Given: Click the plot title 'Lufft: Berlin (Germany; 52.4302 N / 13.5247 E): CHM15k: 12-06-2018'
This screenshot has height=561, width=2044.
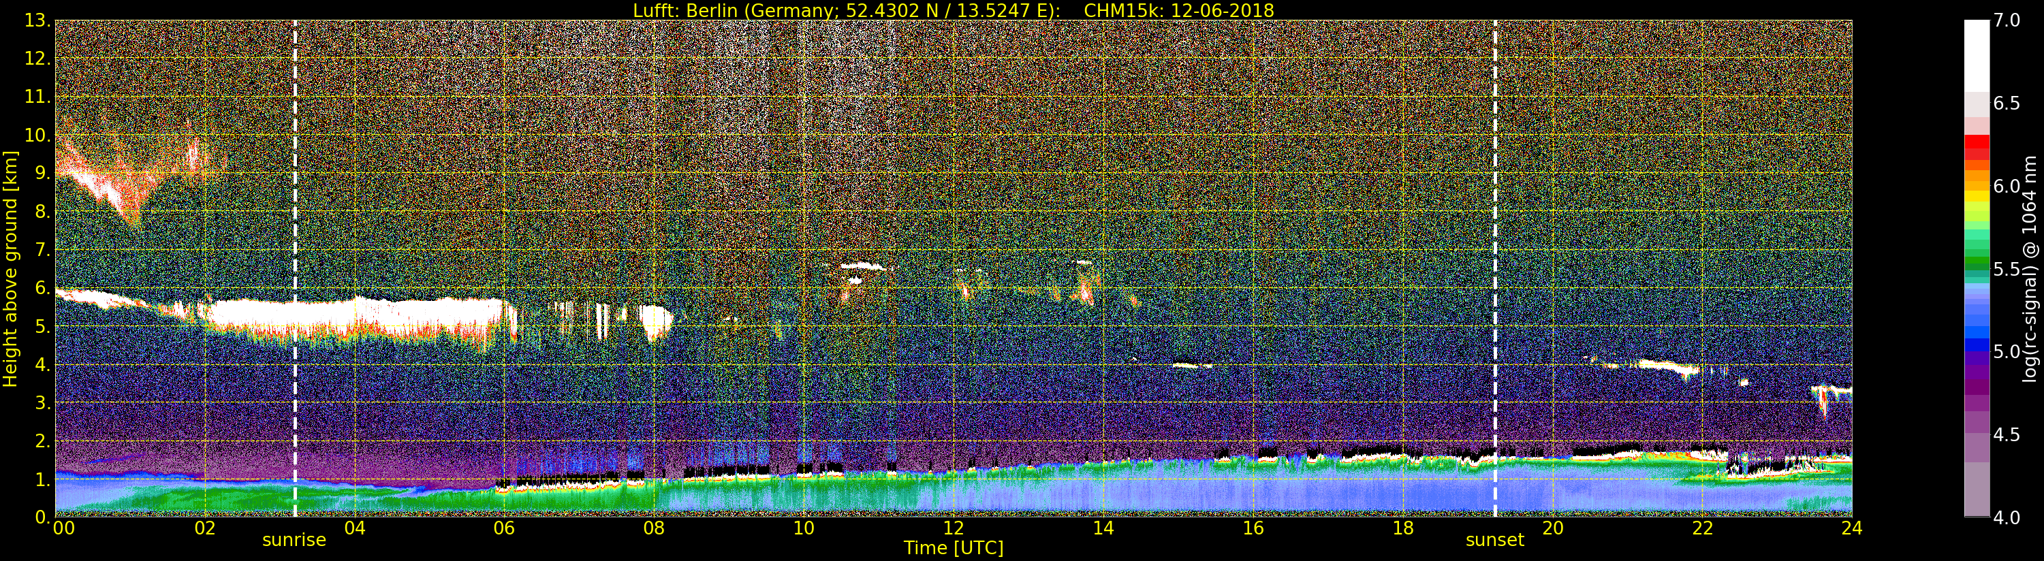Looking at the screenshot, I should coord(953,10).
